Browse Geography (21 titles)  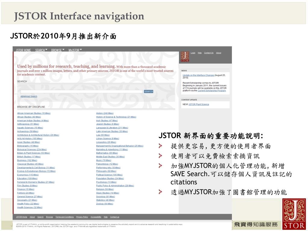[x=27, y=200]
